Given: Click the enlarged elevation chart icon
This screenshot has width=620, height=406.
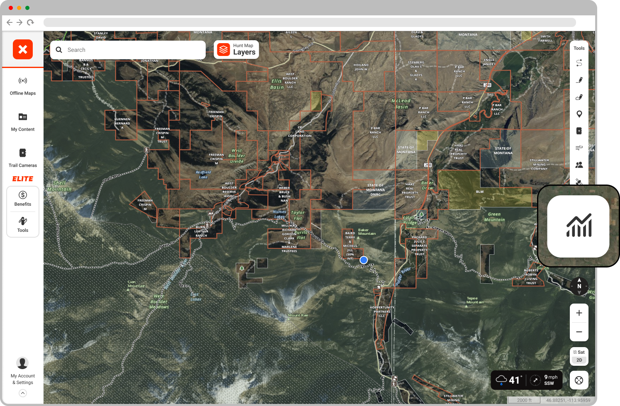Looking at the screenshot, I should 579,226.
